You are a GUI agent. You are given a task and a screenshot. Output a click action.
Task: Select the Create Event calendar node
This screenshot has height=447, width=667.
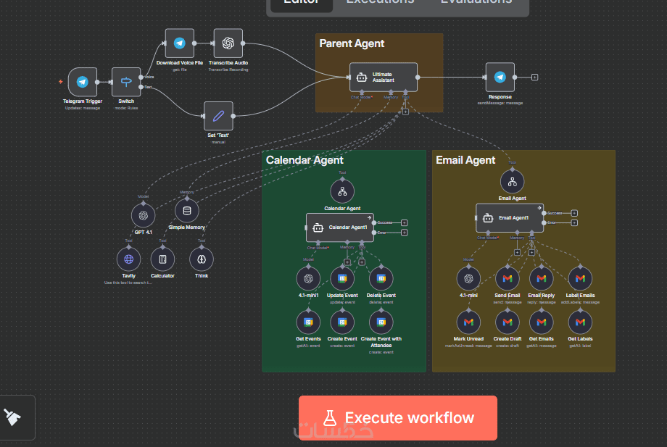tap(342, 322)
